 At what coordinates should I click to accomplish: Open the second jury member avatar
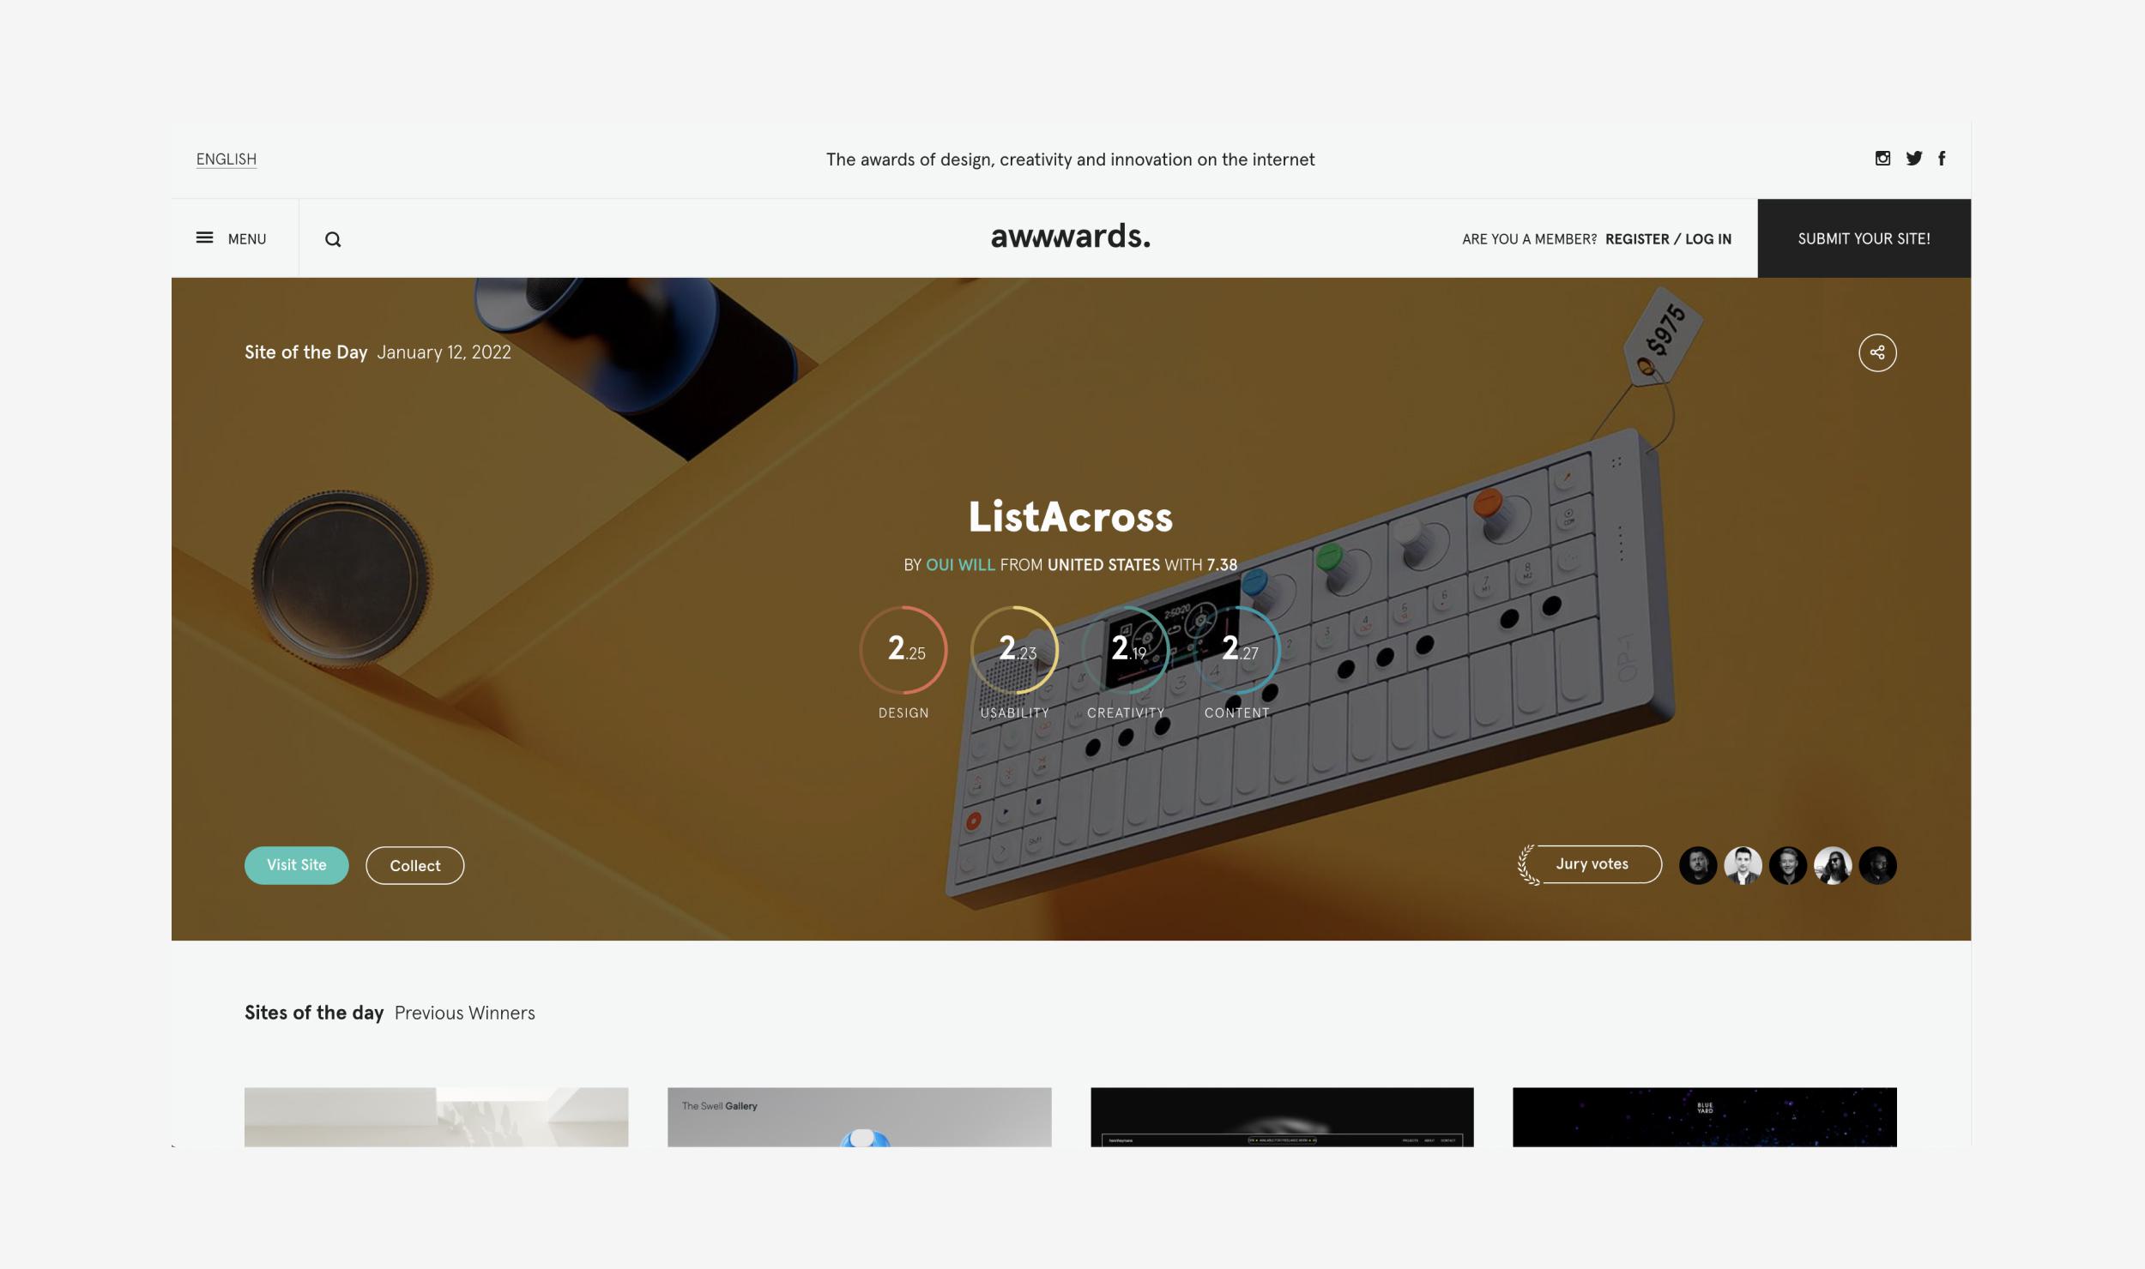[1743, 865]
